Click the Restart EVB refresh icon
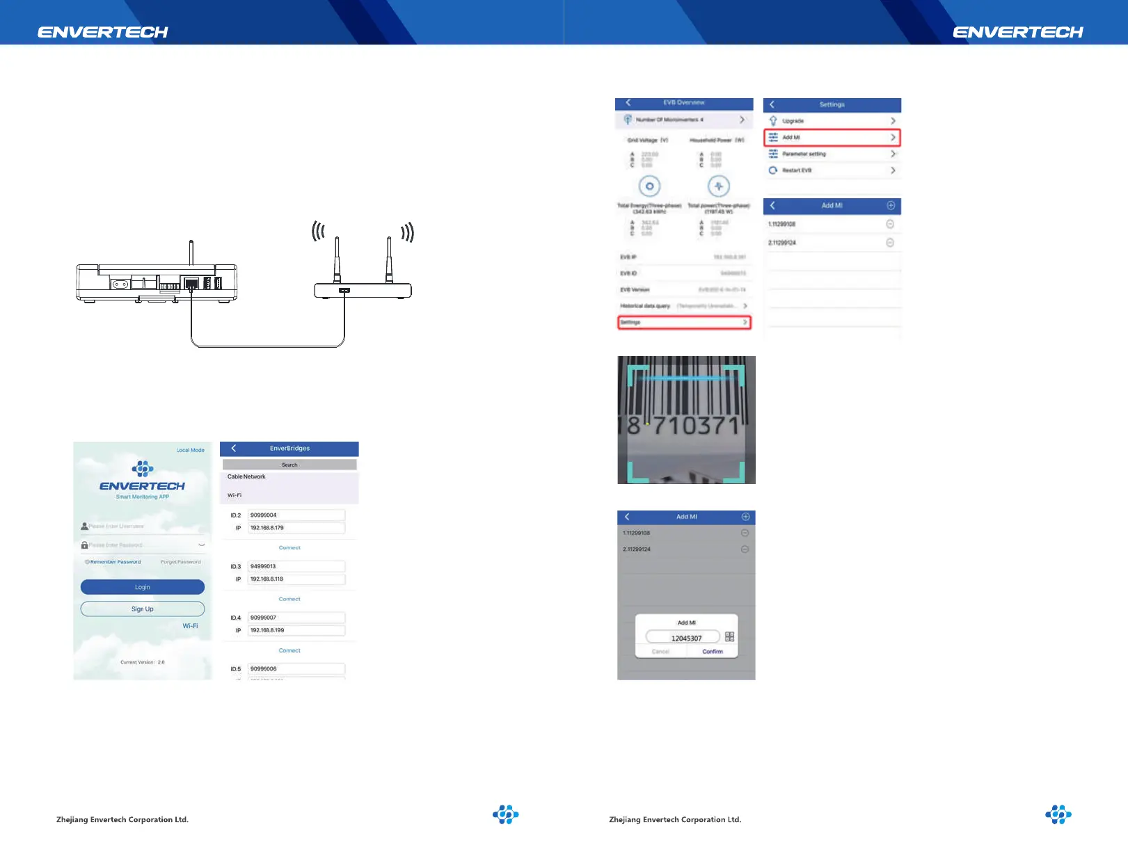The width and height of the screenshot is (1128, 852). pyautogui.click(x=773, y=170)
